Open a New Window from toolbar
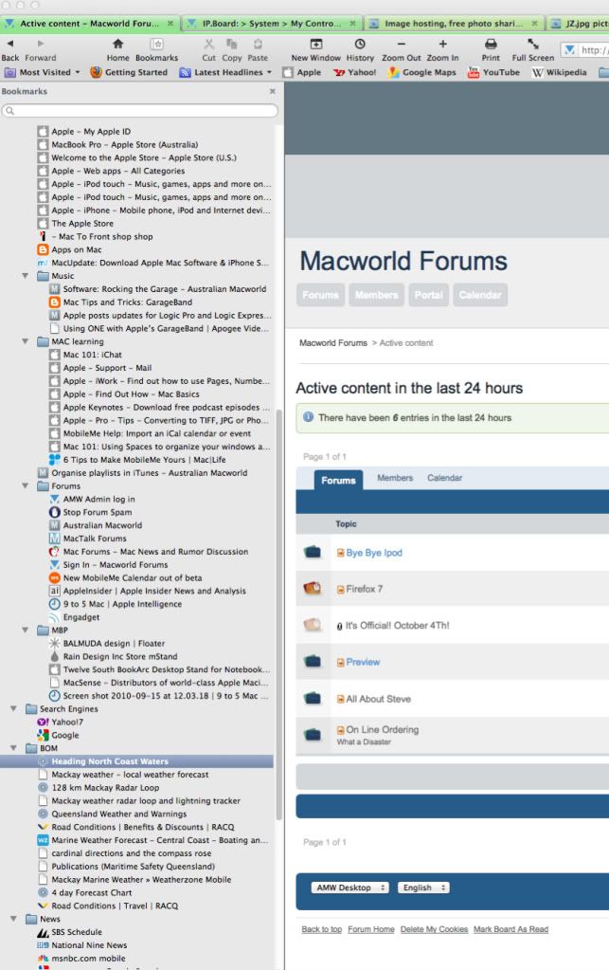The height and width of the screenshot is (970, 609). pos(315,44)
